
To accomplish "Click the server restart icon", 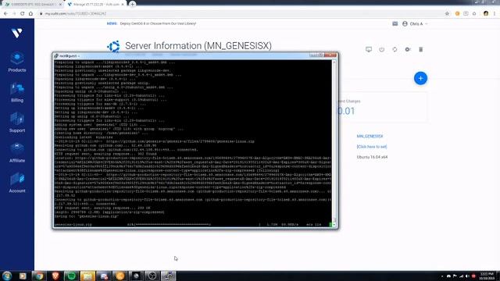I will [x=395, y=49].
